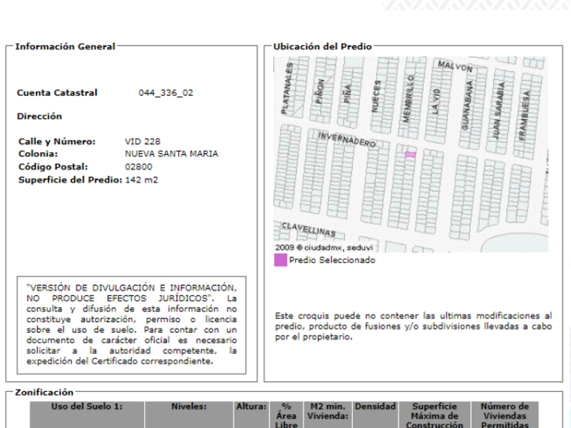Click the colonia value NUEVA SANTA MARIA
Viewport: 571px width, 428px height.
[x=171, y=154]
